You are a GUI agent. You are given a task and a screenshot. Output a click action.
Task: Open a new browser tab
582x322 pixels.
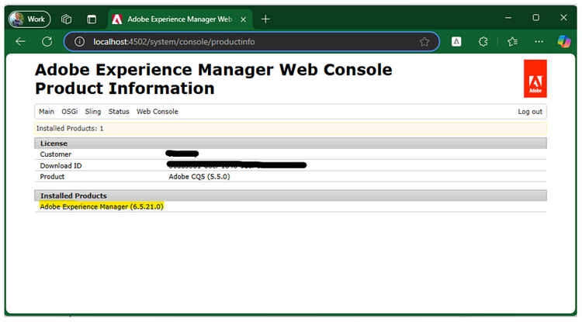265,19
